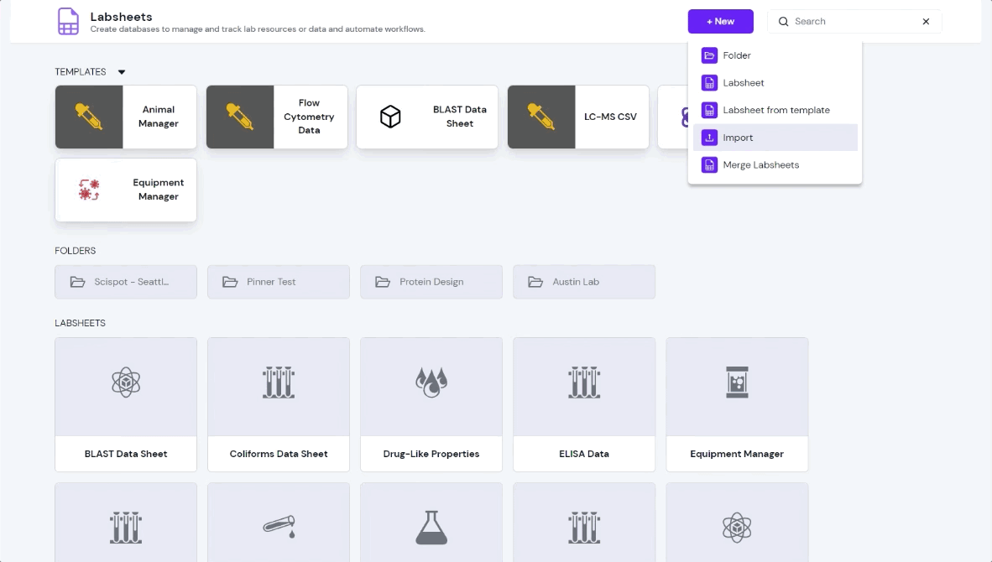Click the Austin Lab folder icon
The image size is (992, 562).
tap(535, 282)
